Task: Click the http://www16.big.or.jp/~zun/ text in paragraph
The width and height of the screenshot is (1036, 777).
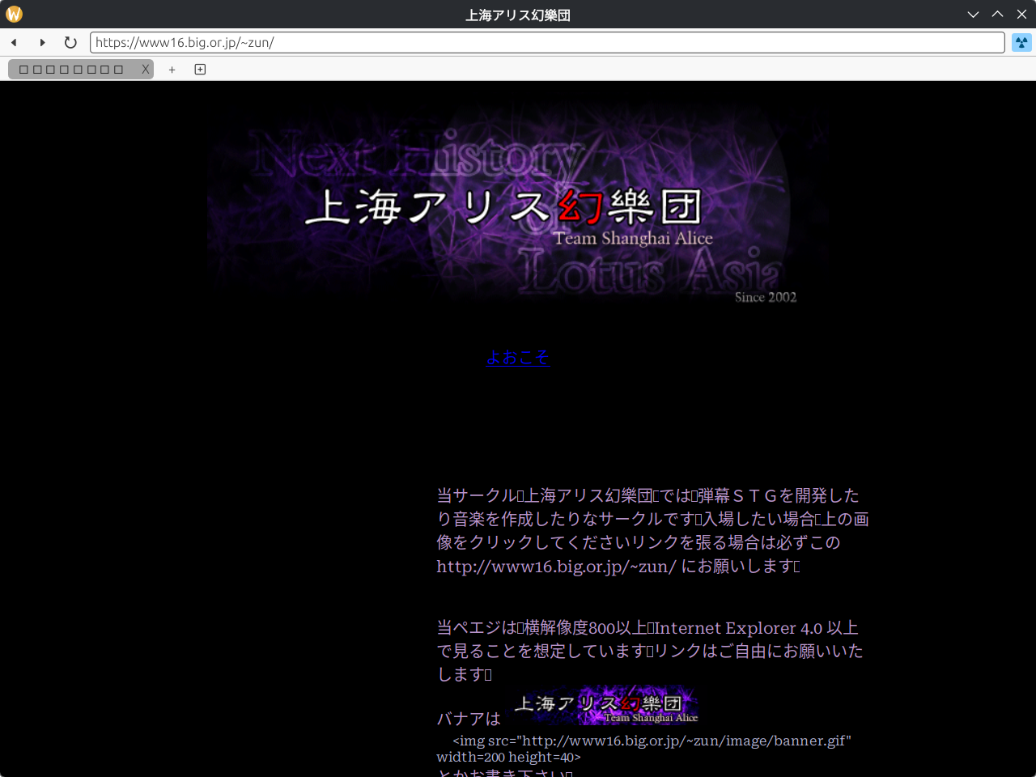Action: coord(556,567)
